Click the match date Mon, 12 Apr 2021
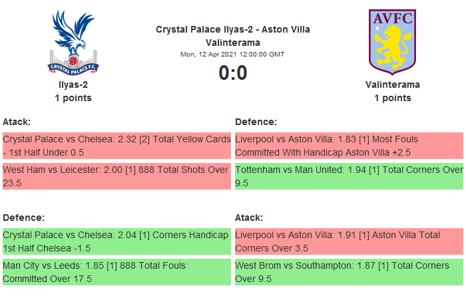 (233, 55)
